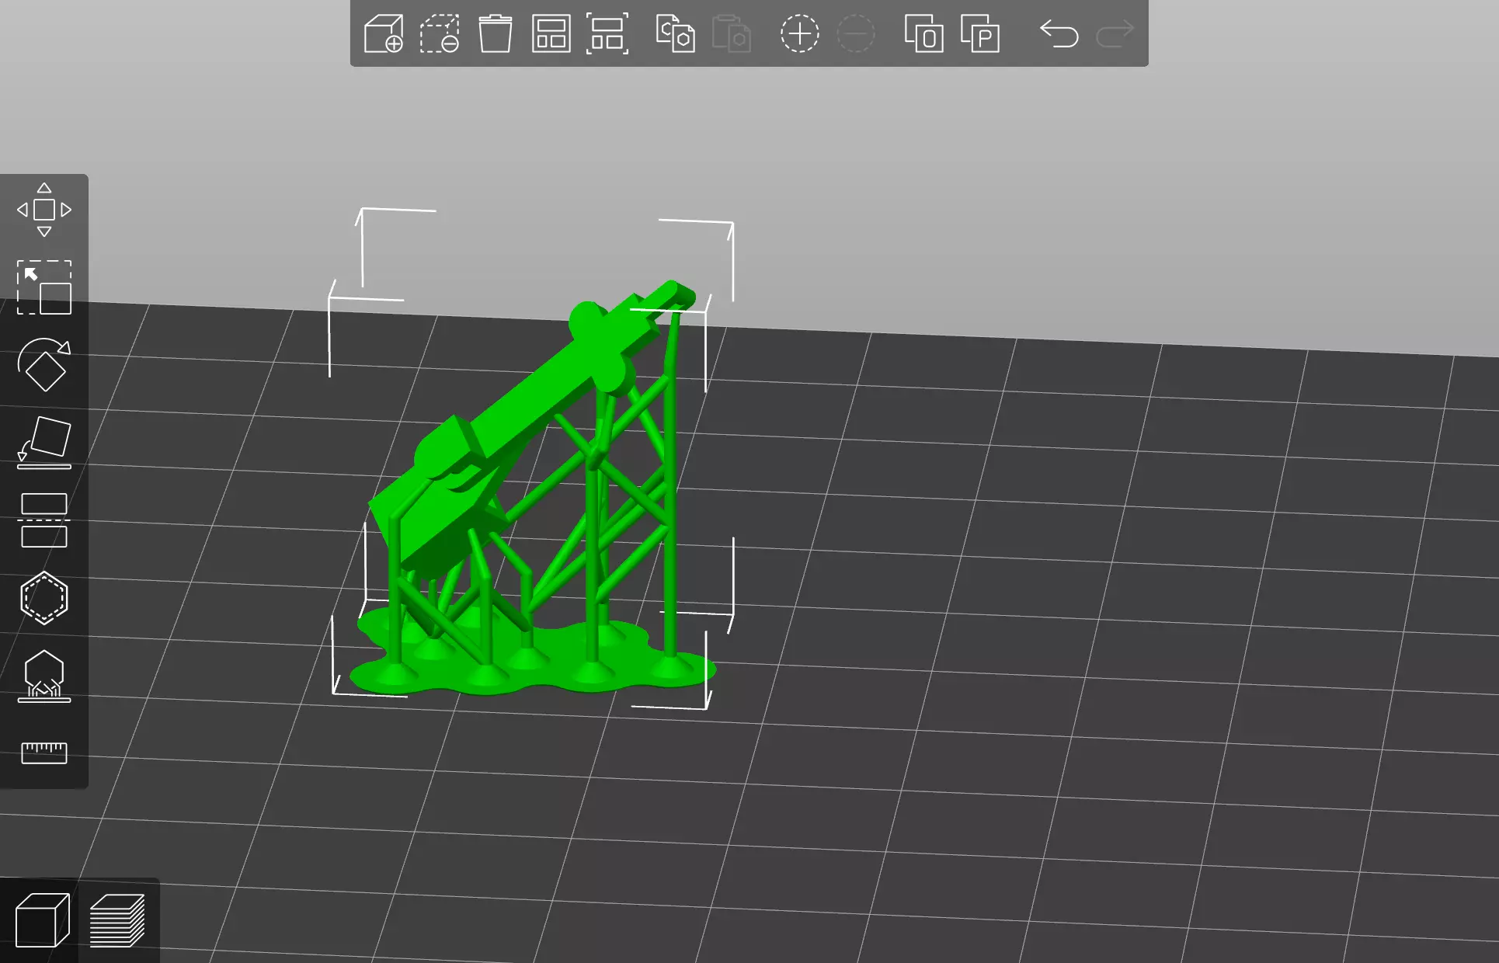Undo the last action

click(1059, 34)
